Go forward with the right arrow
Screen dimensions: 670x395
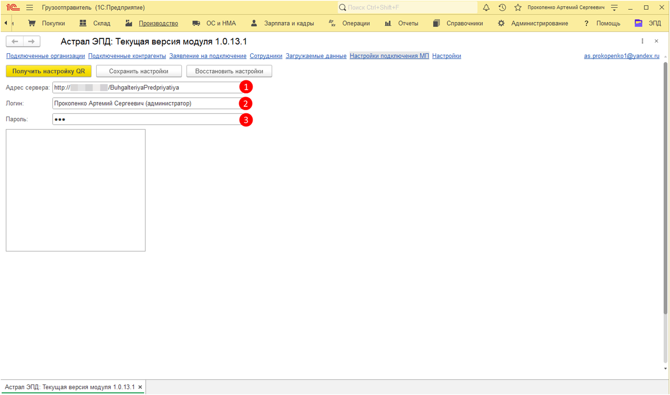32,41
